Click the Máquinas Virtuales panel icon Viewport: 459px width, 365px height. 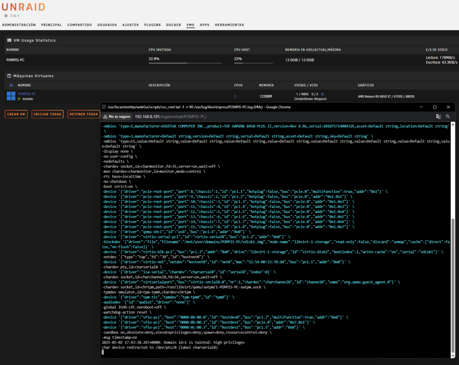[9, 76]
